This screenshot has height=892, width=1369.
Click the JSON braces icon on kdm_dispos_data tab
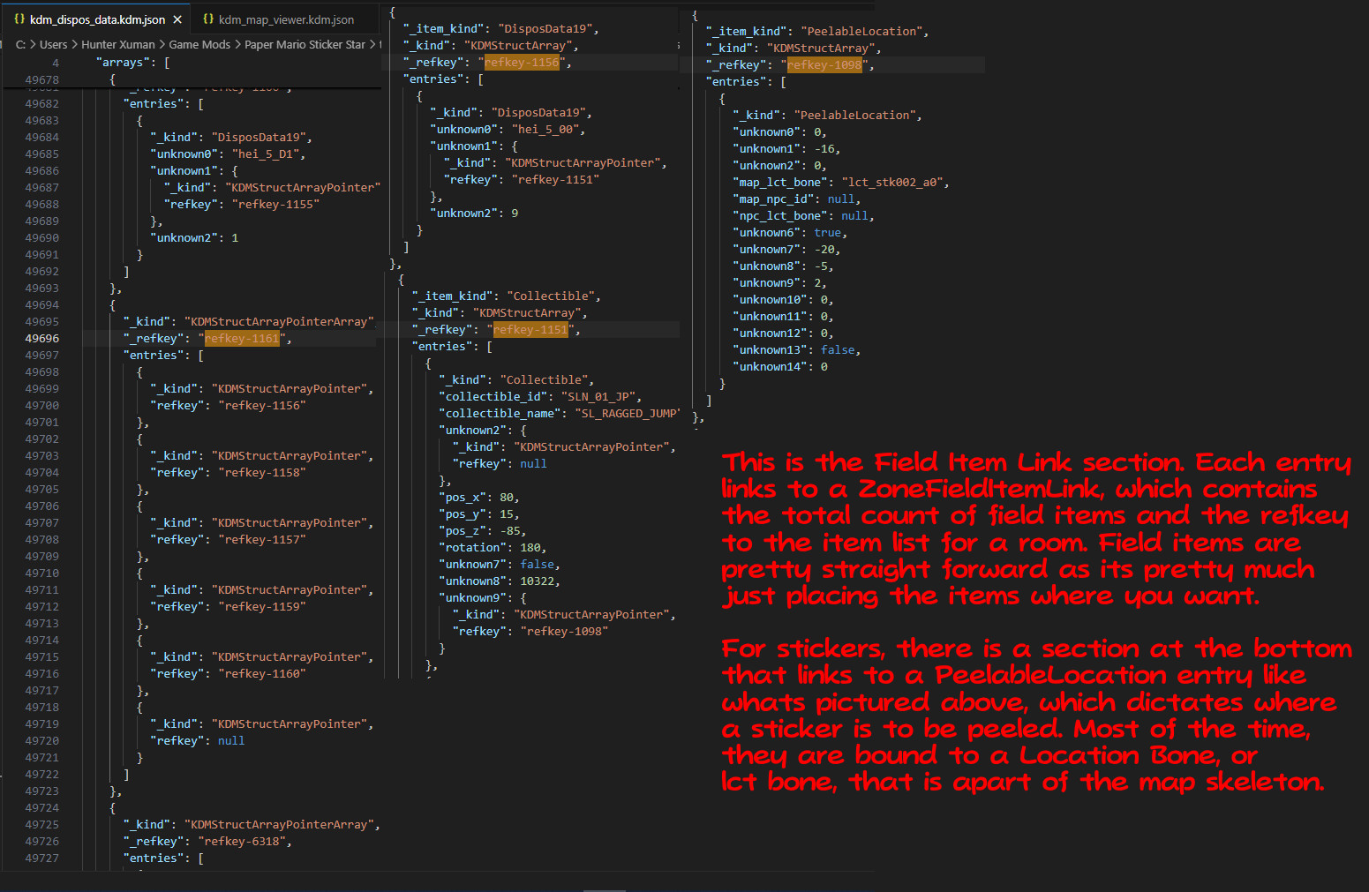tap(19, 19)
